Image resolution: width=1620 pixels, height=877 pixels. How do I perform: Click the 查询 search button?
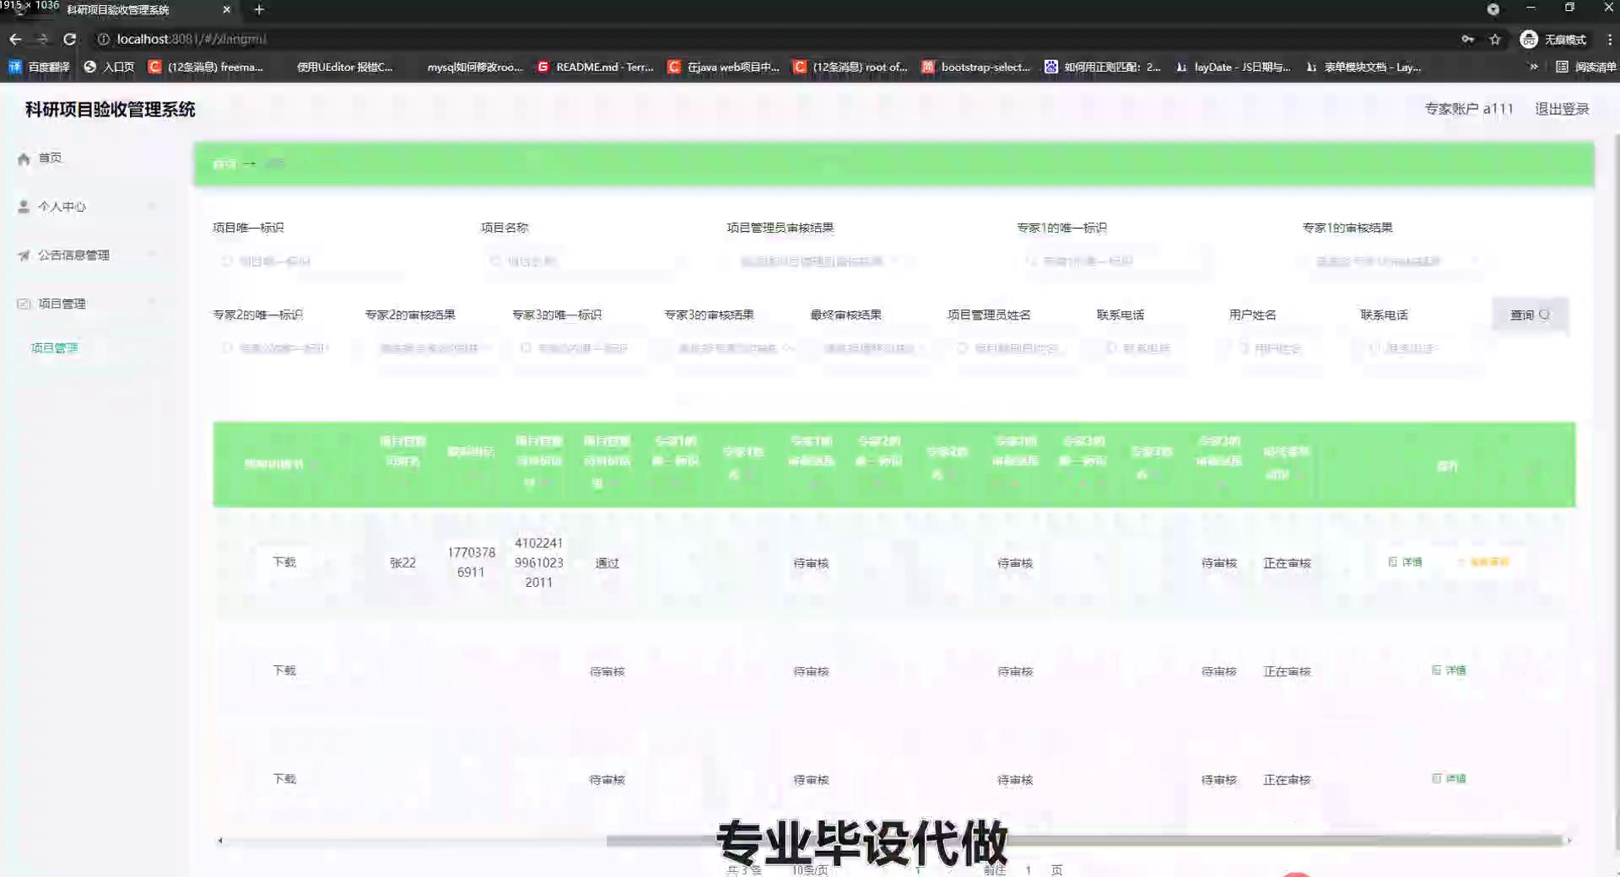pyautogui.click(x=1529, y=315)
